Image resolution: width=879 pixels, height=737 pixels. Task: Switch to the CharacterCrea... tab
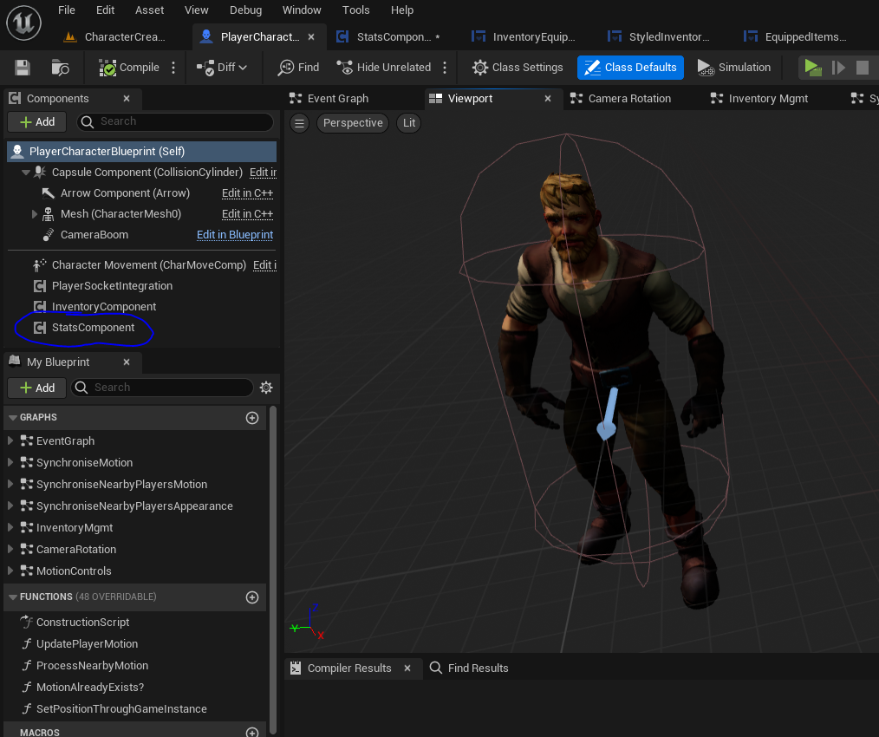115,37
